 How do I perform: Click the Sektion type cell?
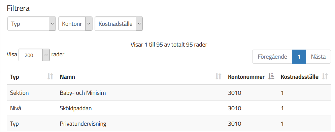(x=20, y=93)
